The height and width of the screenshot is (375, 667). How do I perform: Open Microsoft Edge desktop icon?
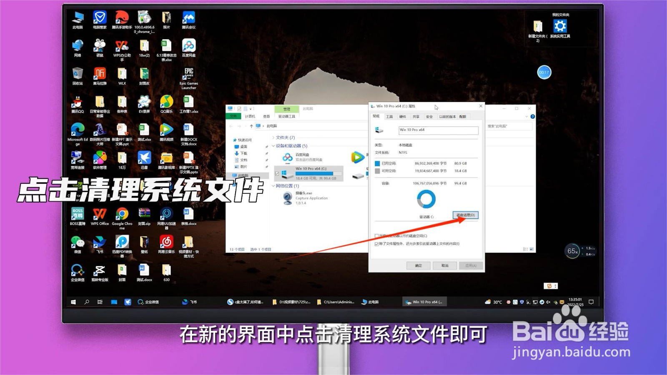(78, 134)
